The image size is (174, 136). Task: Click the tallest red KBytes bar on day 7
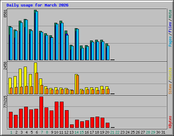point(41,112)
